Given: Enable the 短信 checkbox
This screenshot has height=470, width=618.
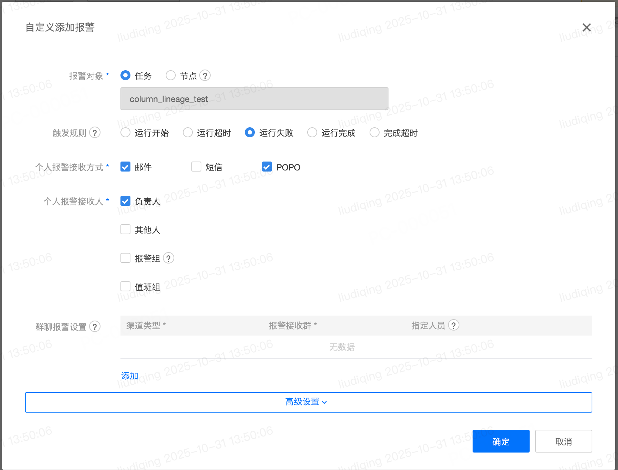Looking at the screenshot, I should (x=196, y=167).
